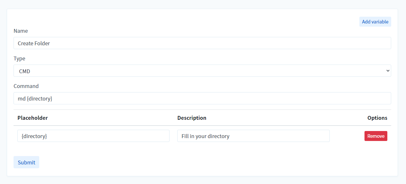Click the Placeholder column header
This screenshot has width=406, height=184.
[32, 118]
